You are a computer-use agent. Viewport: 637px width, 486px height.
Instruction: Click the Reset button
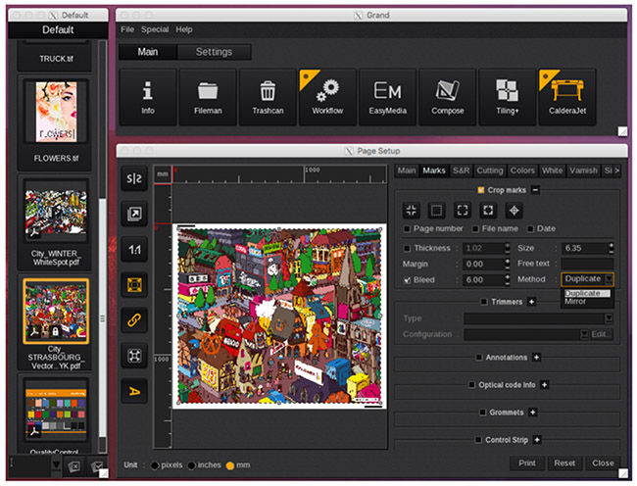tap(563, 463)
